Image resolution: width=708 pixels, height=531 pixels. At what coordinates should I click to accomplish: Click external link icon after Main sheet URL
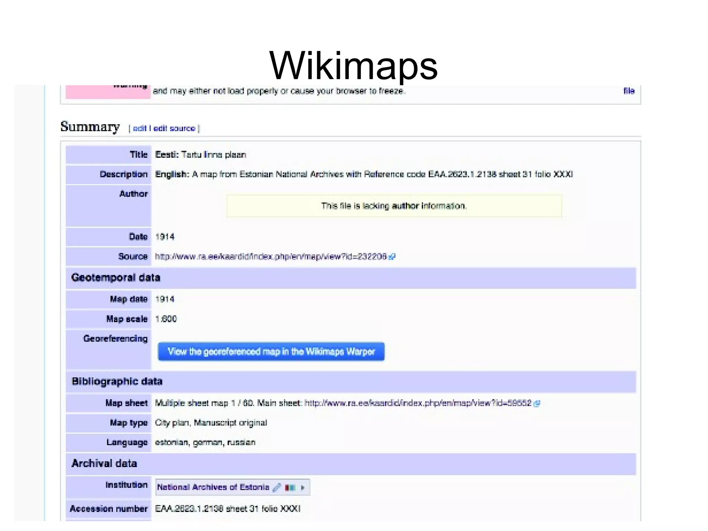click(537, 403)
